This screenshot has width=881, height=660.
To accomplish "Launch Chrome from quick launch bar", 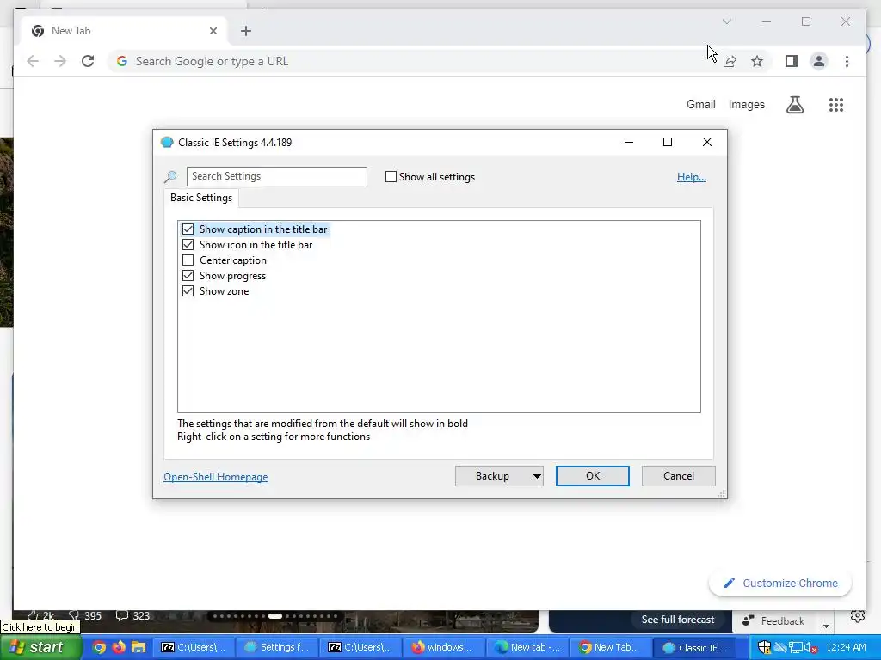I will (99, 647).
